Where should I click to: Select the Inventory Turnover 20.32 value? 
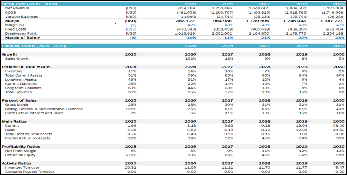(x=131, y=168)
